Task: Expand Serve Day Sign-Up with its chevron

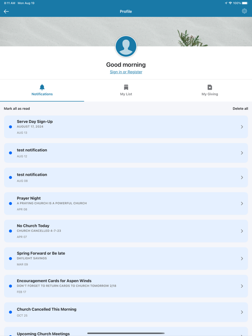Action: (x=242, y=127)
